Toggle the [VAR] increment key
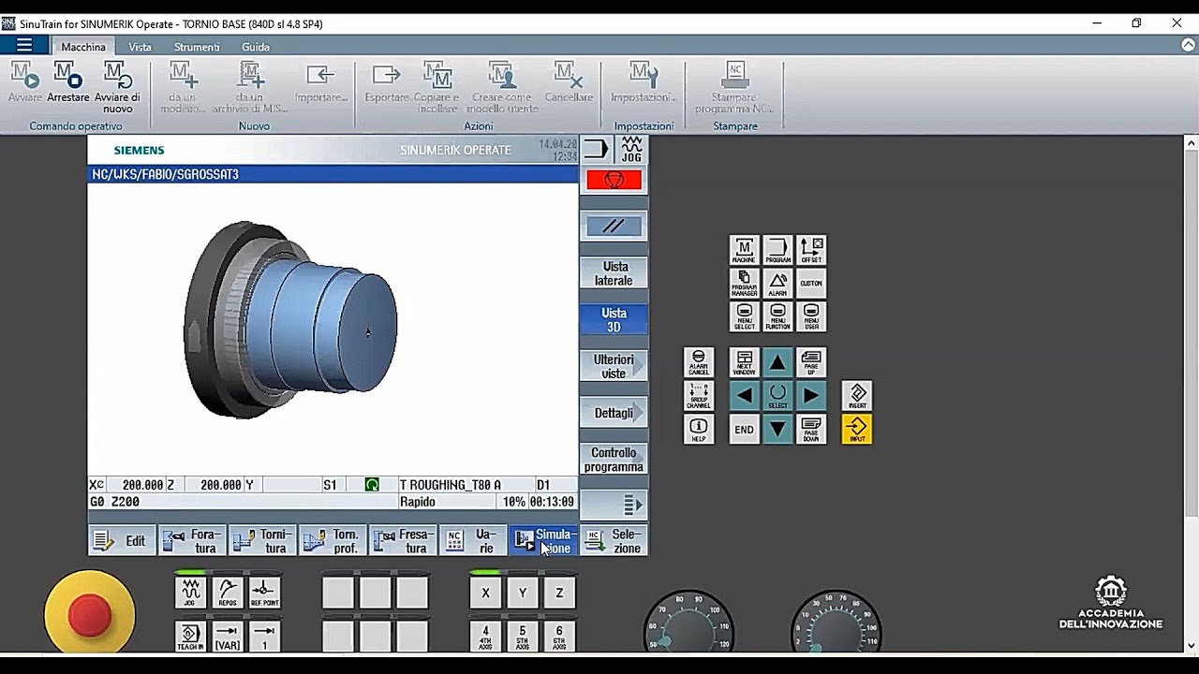Screen dimensions: 1199x674 tap(228, 637)
